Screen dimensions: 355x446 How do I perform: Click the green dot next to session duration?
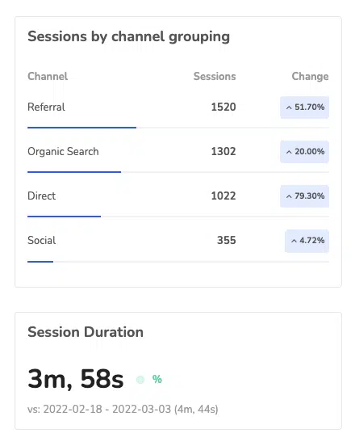pyautogui.click(x=140, y=380)
